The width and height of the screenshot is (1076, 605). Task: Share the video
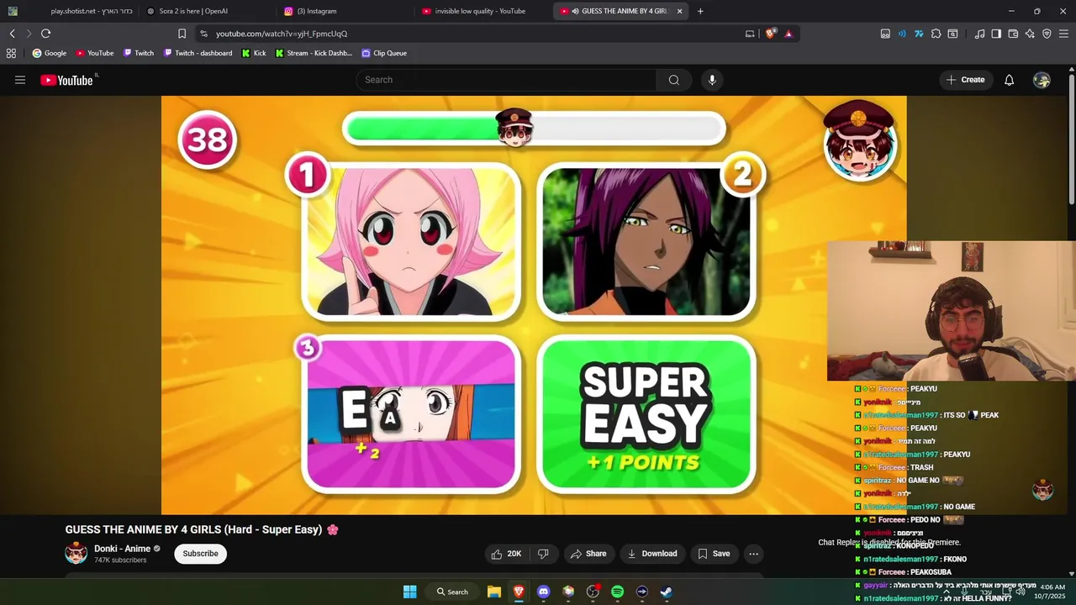click(588, 554)
